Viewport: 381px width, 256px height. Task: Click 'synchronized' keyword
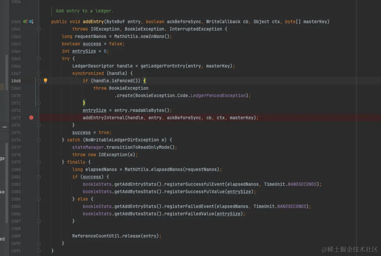(88, 73)
